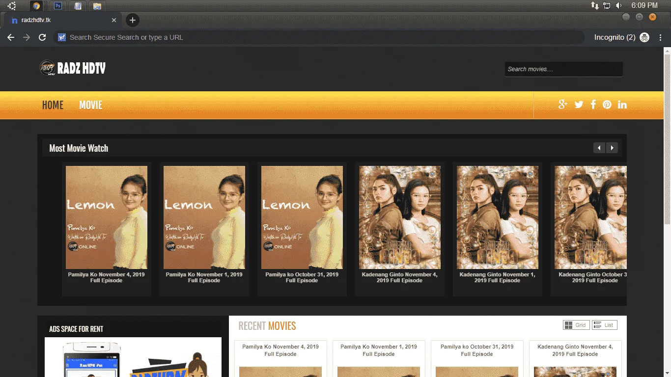Slide Most Movie Watch carousel to next
671x377 pixels.
pos(612,148)
